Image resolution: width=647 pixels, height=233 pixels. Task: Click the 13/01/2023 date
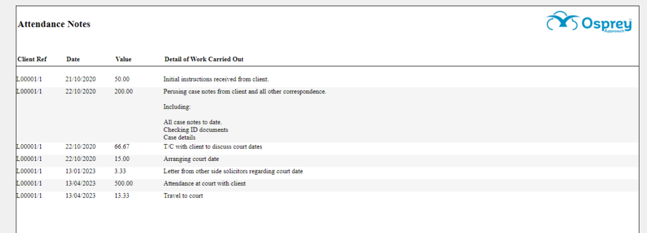coord(80,171)
